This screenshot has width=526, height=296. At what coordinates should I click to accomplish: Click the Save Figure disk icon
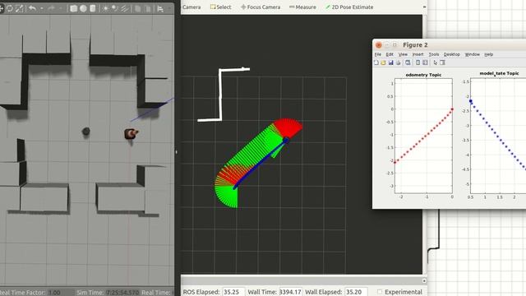[x=391, y=62]
